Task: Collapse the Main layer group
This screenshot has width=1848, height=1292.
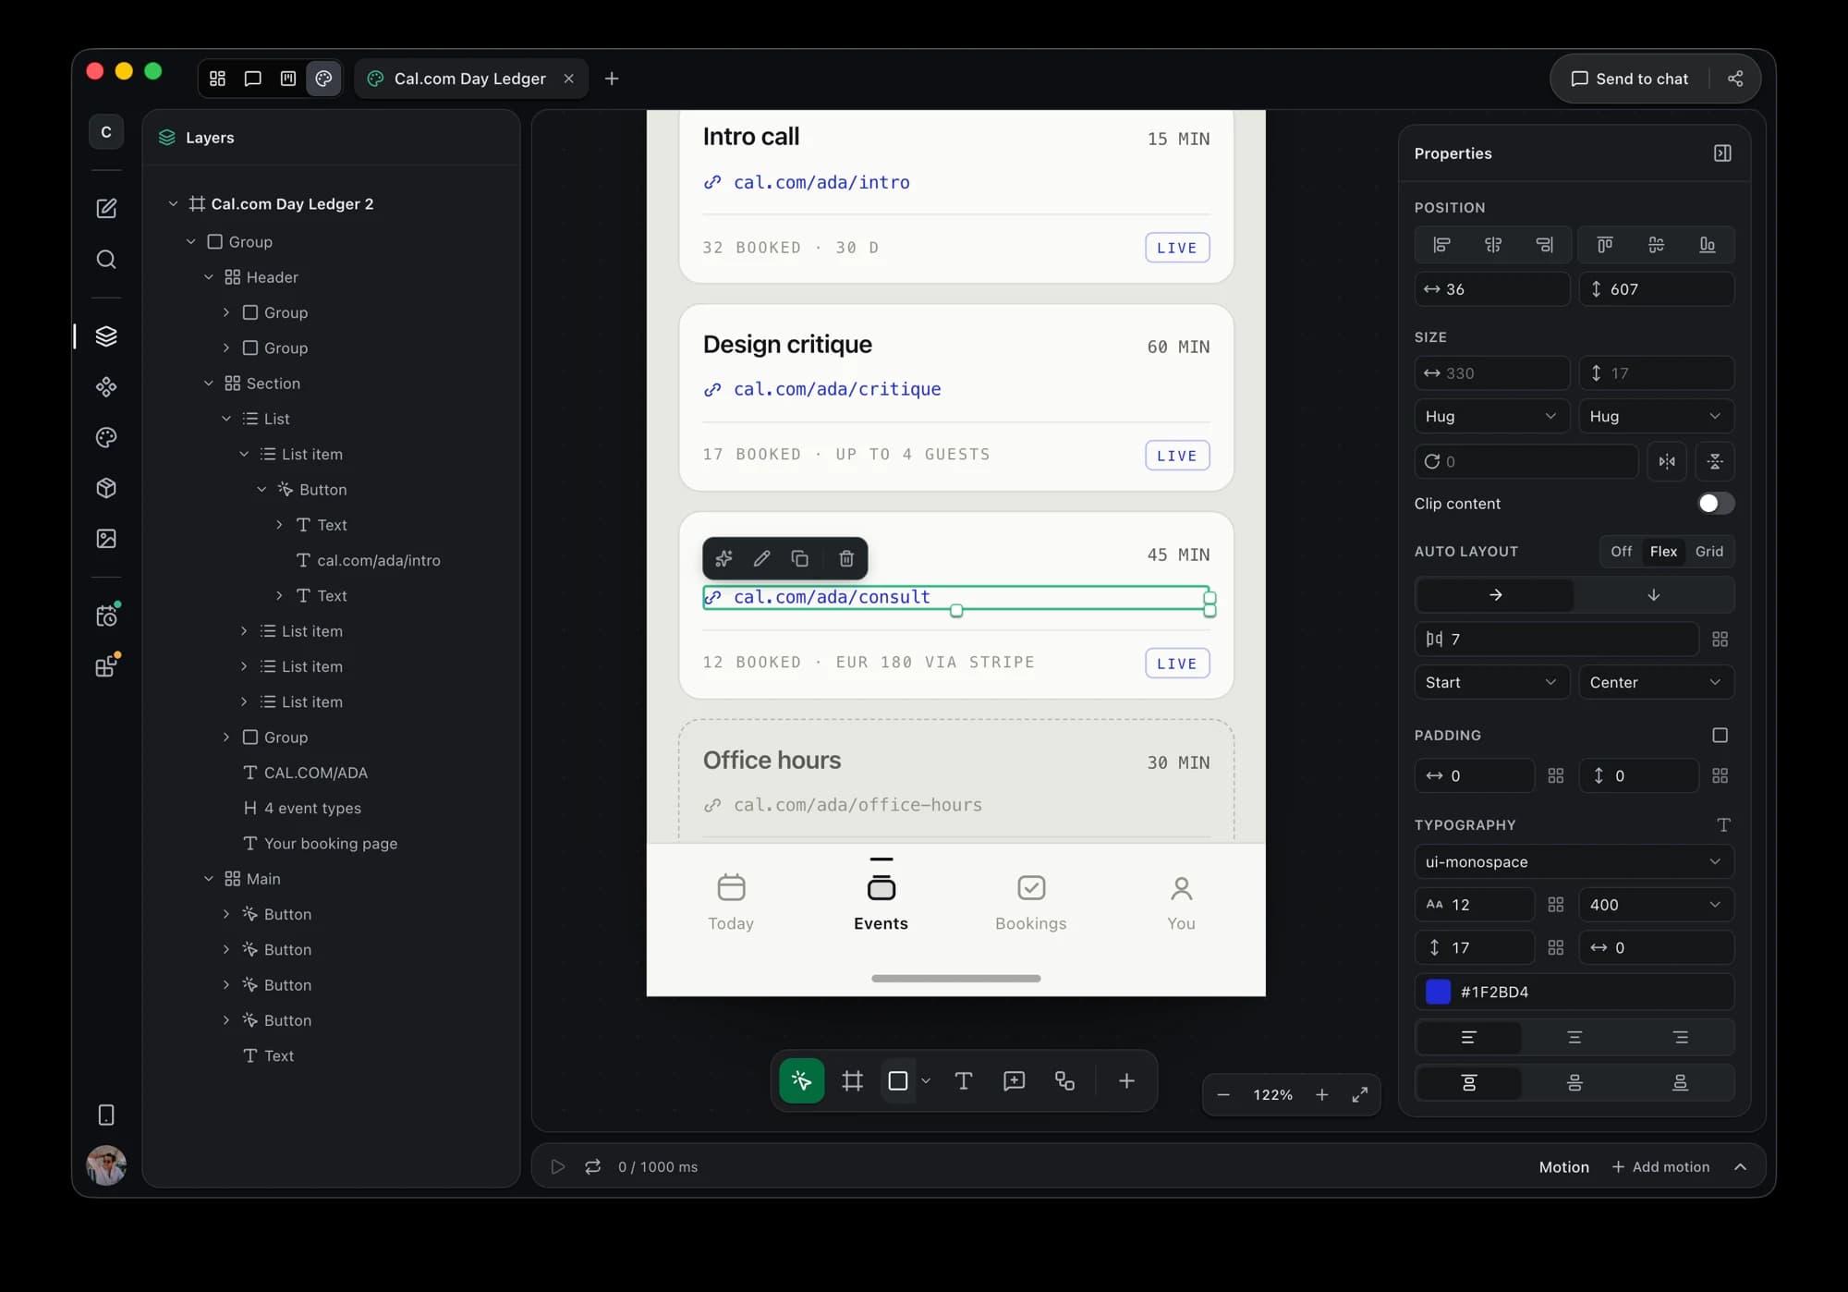Action: click(x=209, y=879)
